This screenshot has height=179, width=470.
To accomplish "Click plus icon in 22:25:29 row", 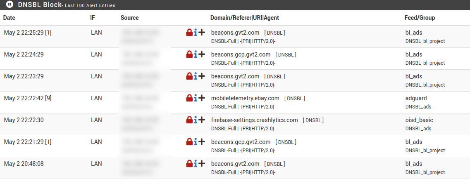I will [202, 32].
